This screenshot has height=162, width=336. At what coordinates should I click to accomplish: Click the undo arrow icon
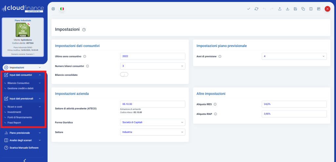pos(264,9)
